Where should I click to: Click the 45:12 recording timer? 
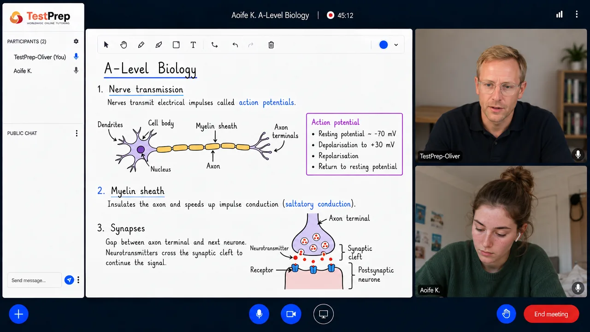coord(345,15)
